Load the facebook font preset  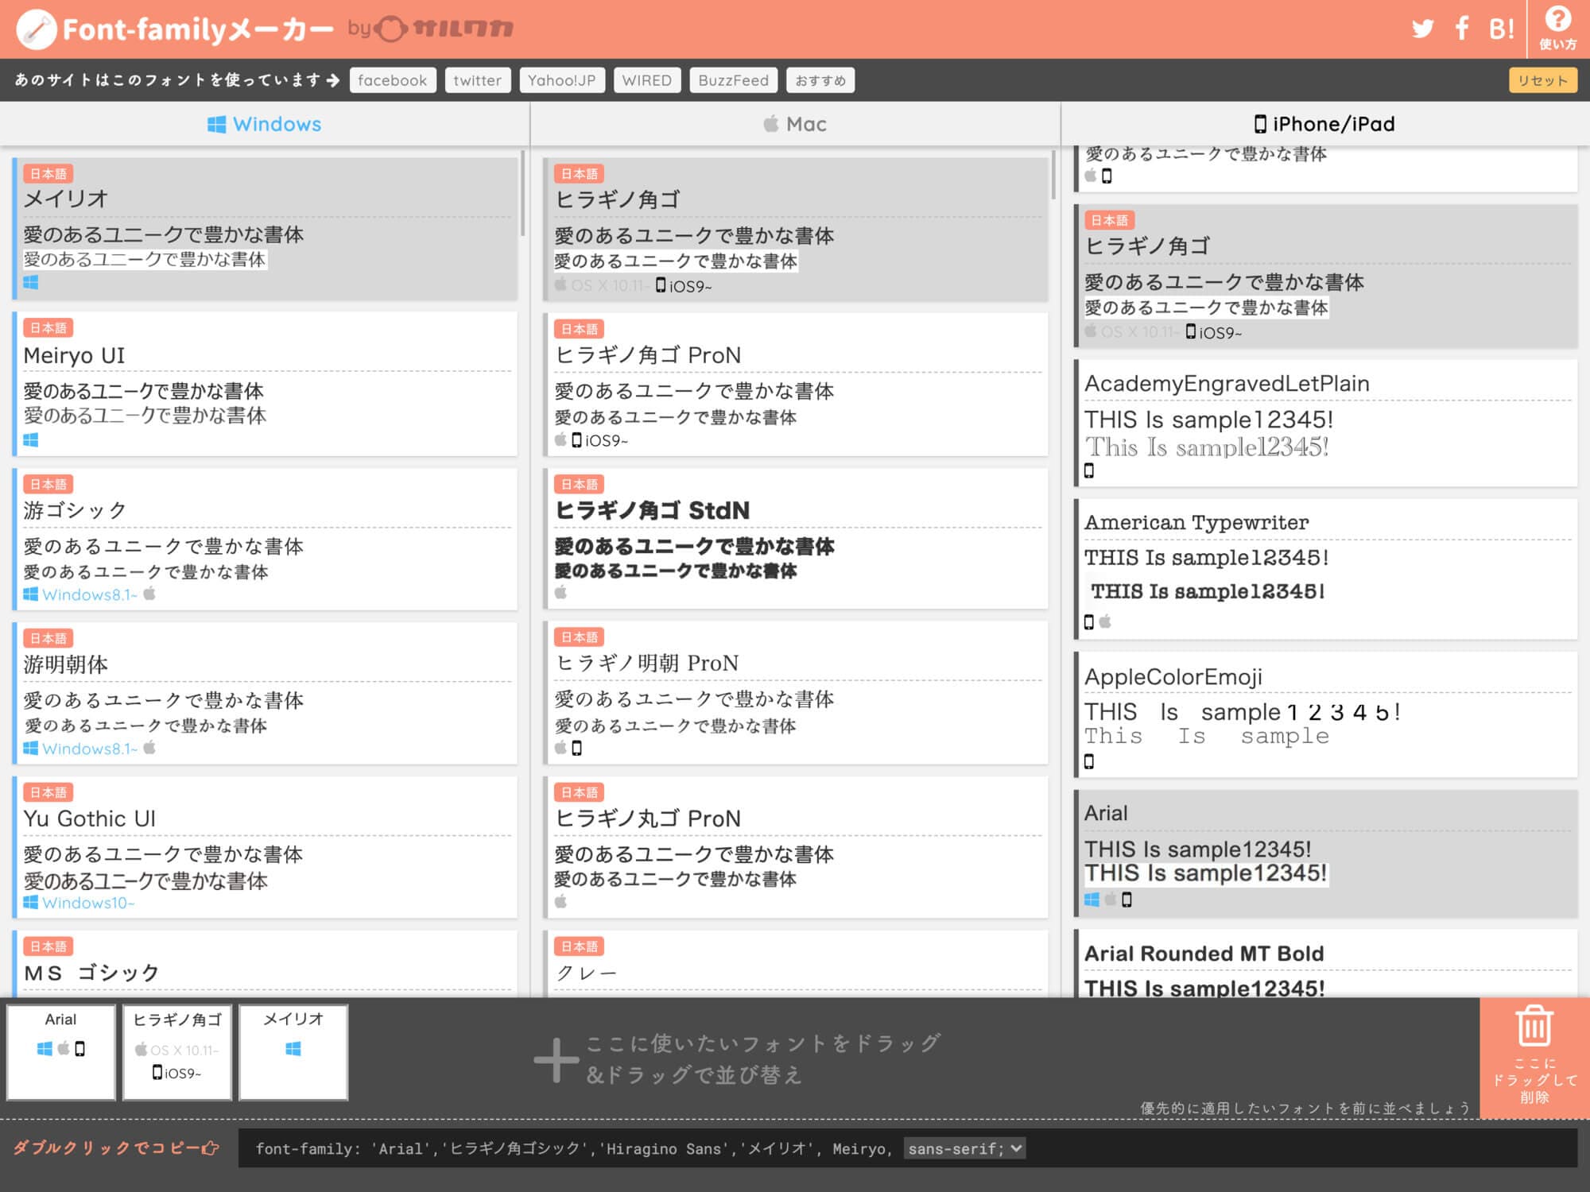point(393,80)
